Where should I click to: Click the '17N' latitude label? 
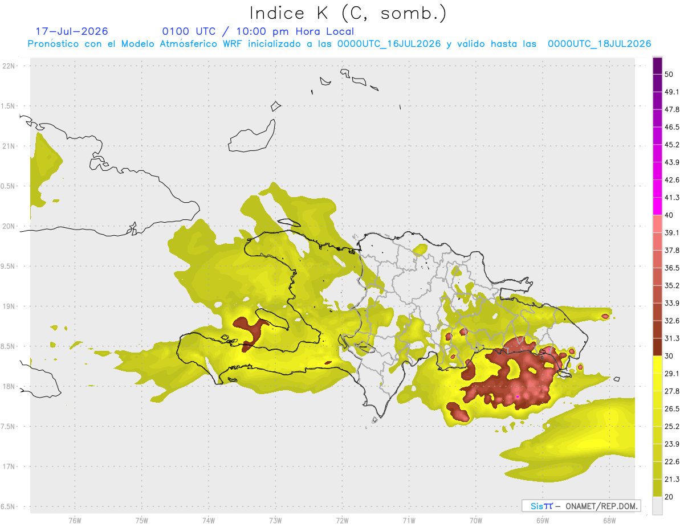[9, 466]
